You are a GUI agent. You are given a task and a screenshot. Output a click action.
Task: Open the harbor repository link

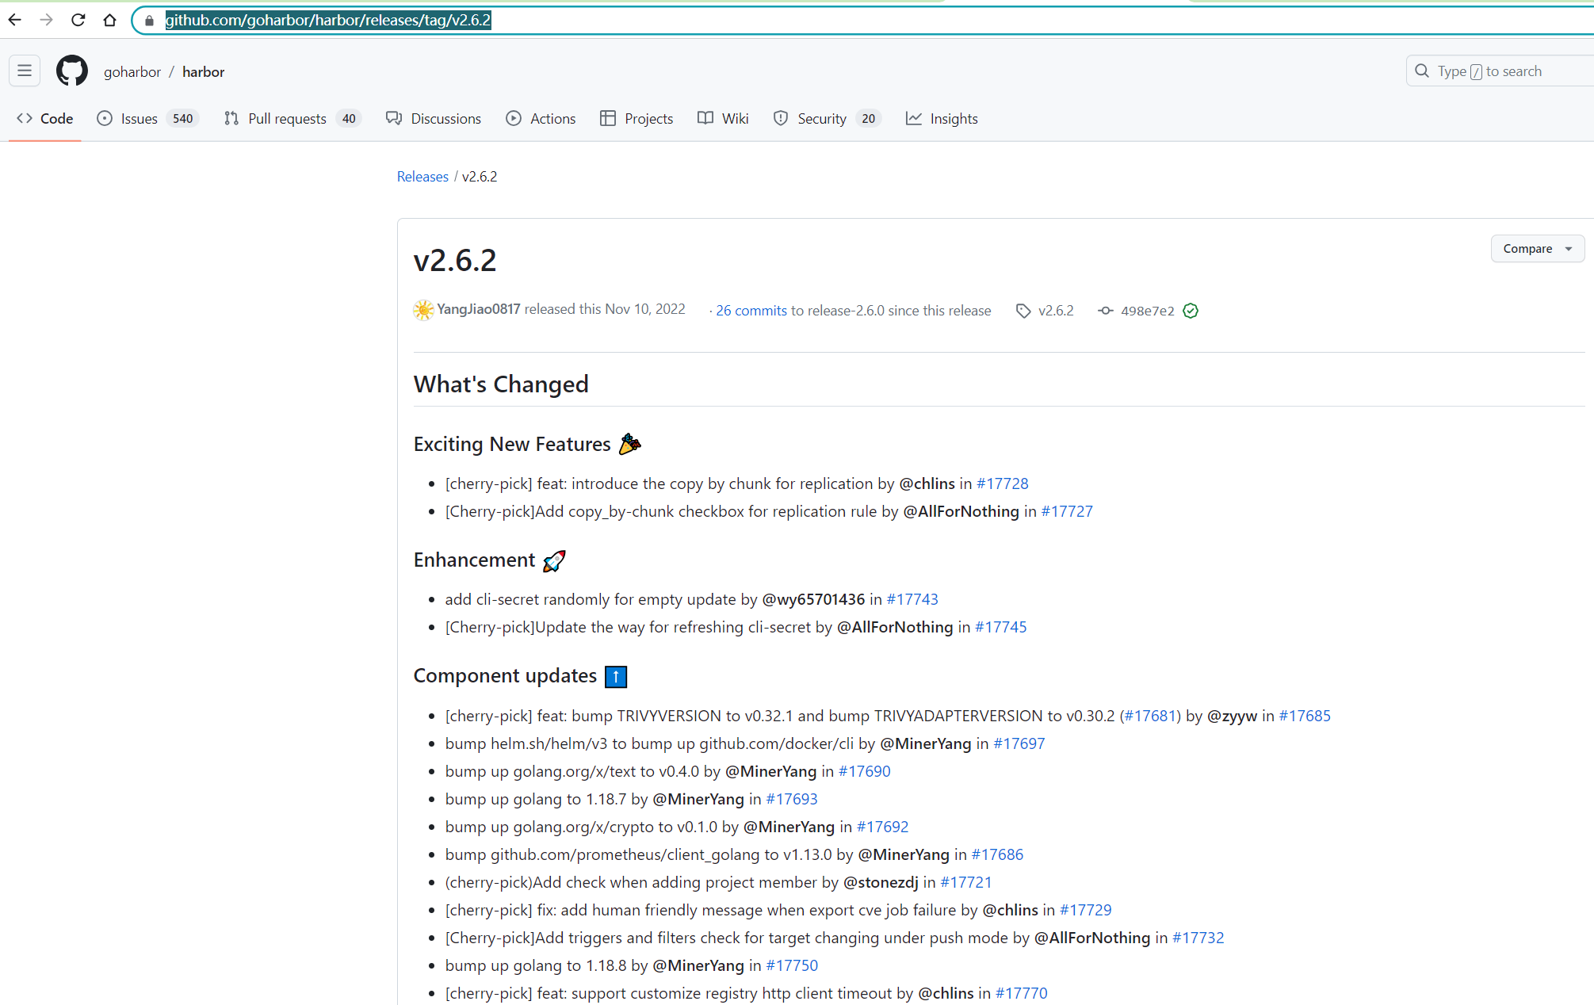pyautogui.click(x=204, y=72)
